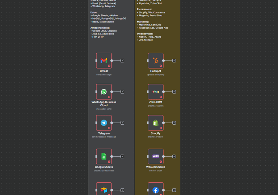Click the 'WhatsApp Business Cloud' label
The width and height of the screenshot is (278, 195).
click(104, 104)
